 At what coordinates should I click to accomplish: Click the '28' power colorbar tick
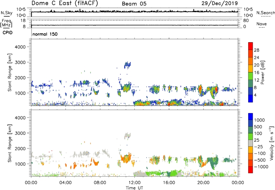tap(256, 50)
